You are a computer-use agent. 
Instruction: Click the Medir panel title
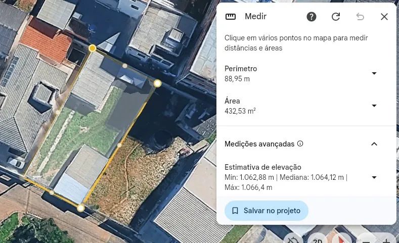pyautogui.click(x=255, y=17)
